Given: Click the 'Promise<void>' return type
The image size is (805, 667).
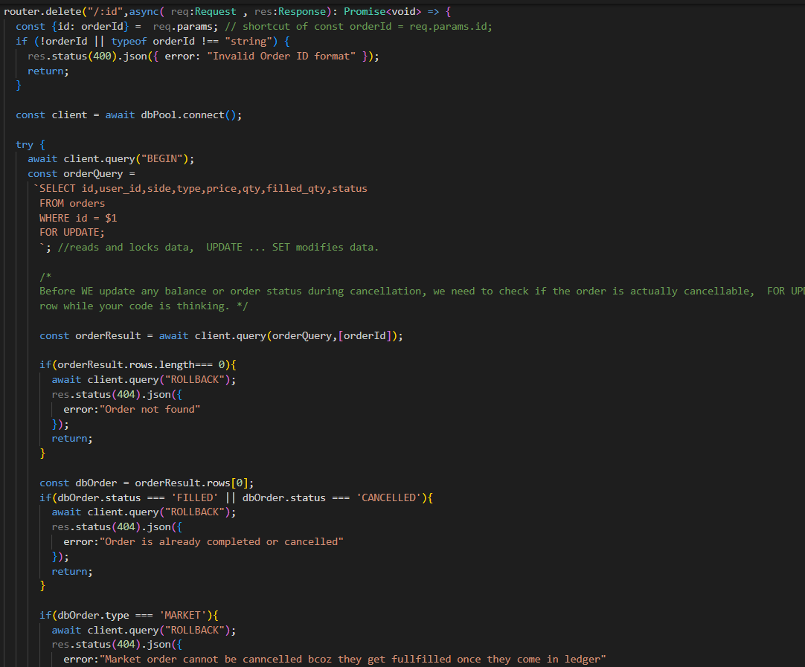Looking at the screenshot, I should pos(382,11).
